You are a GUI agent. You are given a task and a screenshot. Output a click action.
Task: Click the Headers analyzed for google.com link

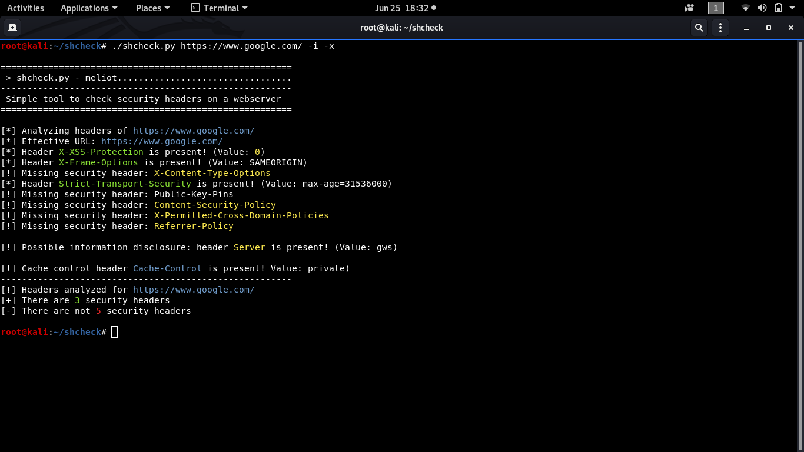194,290
